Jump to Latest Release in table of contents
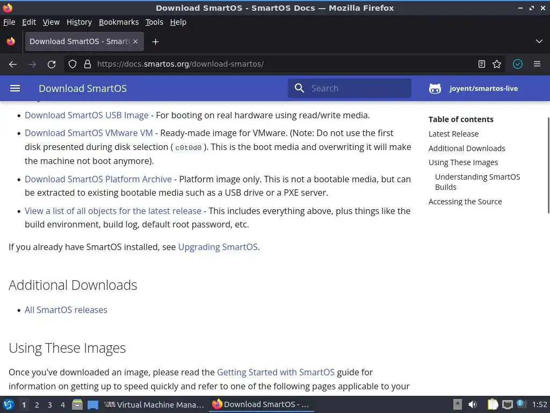 pyautogui.click(x=453, y=134)
